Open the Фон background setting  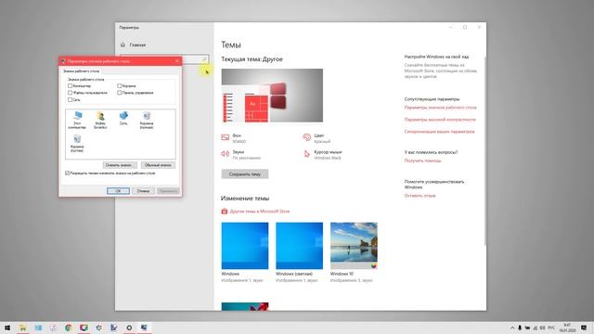233,138
